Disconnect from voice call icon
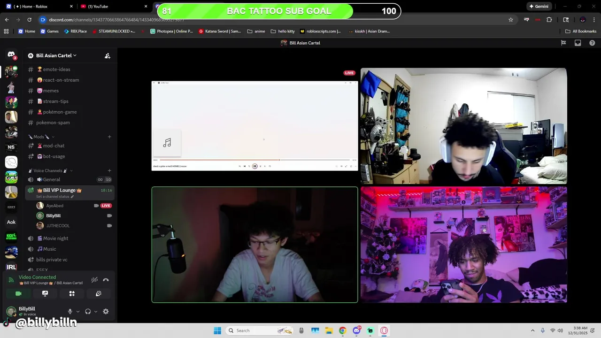 (106, 280)
